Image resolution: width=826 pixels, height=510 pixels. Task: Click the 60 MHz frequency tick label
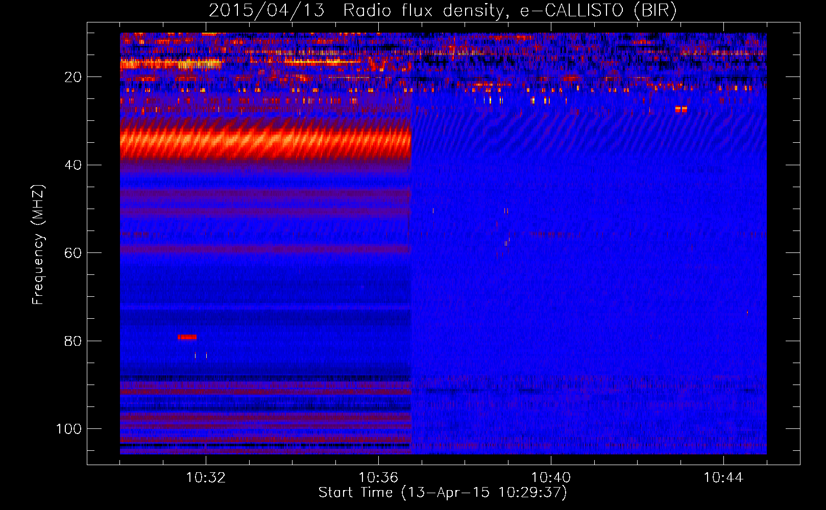73,253
